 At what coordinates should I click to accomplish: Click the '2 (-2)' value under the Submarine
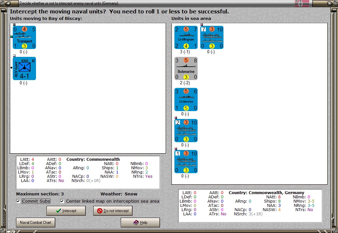point(185,83)
